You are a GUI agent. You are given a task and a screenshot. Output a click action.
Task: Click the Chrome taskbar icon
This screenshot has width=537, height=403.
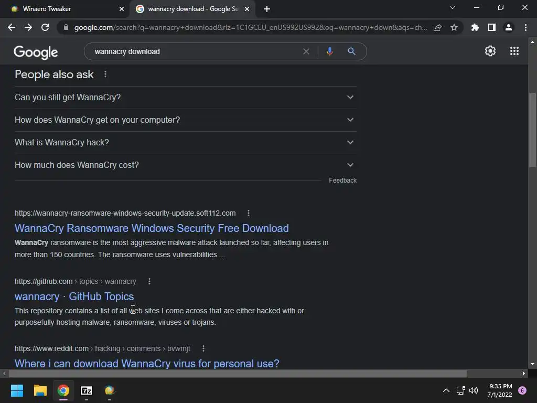63,390
